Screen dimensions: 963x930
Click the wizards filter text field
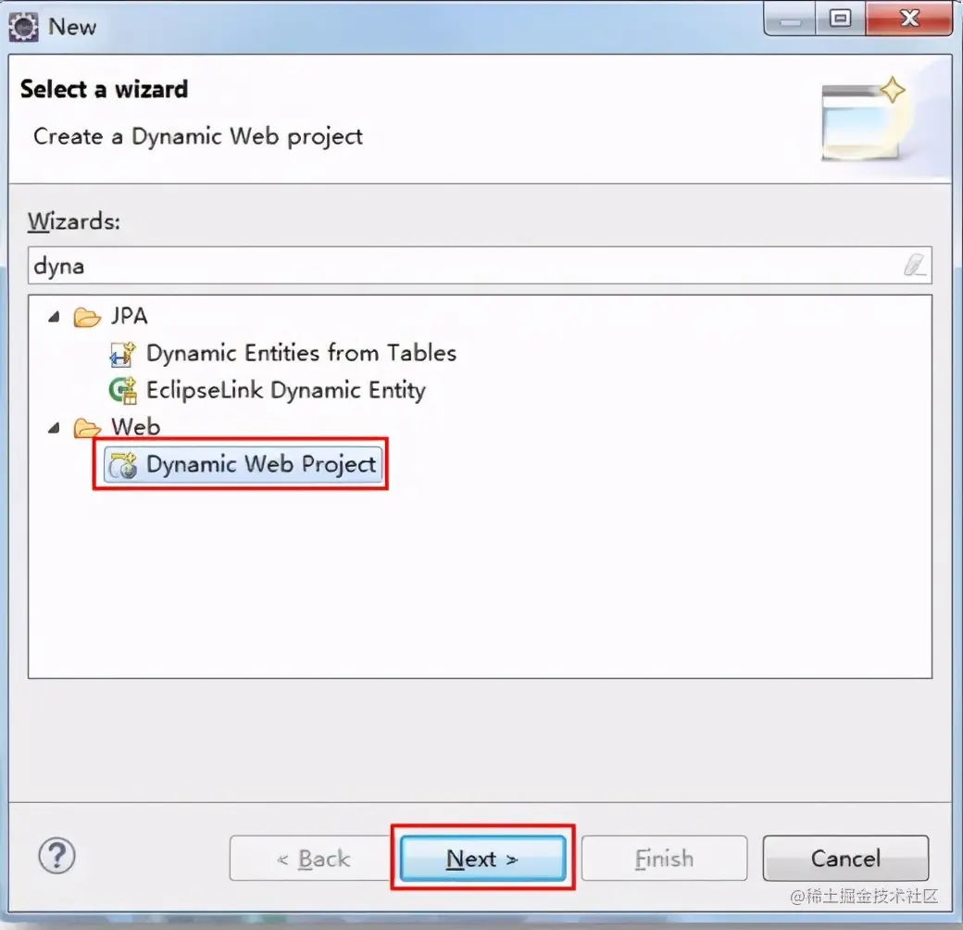pyautogui.click(x=480, y=265)
